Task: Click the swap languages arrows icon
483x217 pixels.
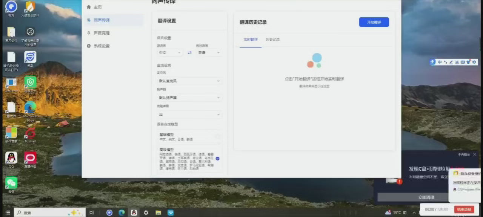Action: pos(189,53)
